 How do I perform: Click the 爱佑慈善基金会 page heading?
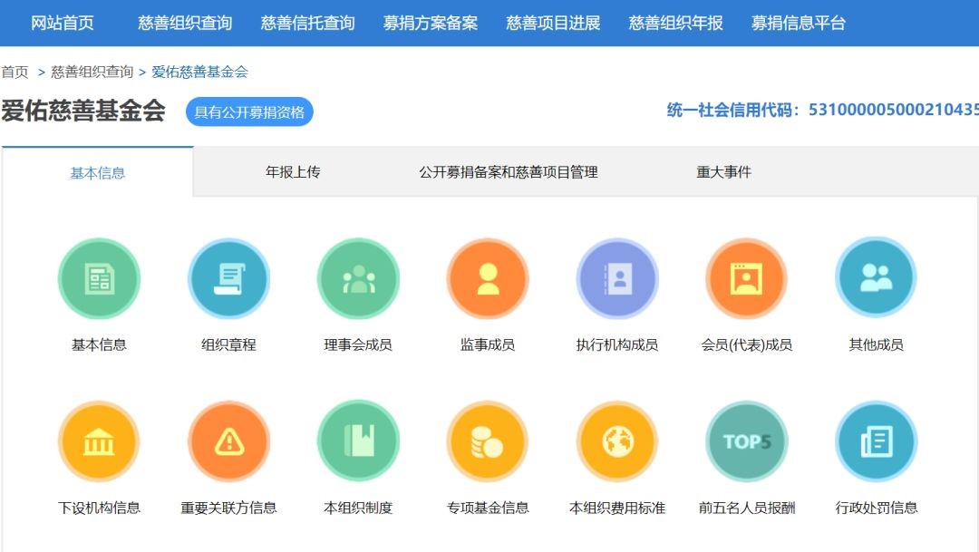pyautogui.click(x=83, y=111)
